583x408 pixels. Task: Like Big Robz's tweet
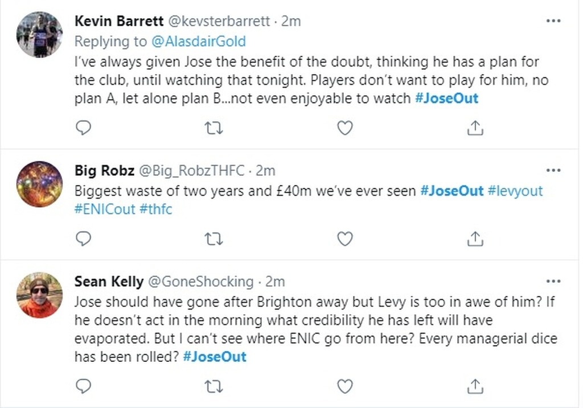(x=344, y=240)
